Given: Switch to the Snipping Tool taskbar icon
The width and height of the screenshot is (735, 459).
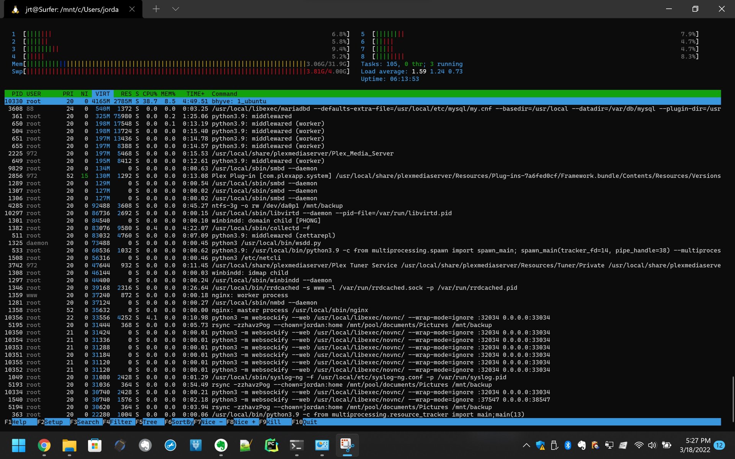Looking at the screenshot, I should tap(347, 445).
